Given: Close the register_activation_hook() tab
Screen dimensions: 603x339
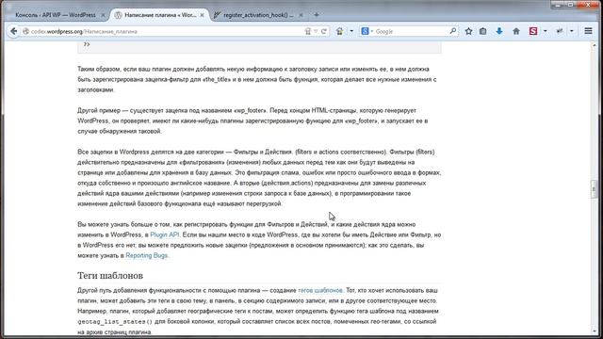Looking at the screenshot, I should click(301, 15).
